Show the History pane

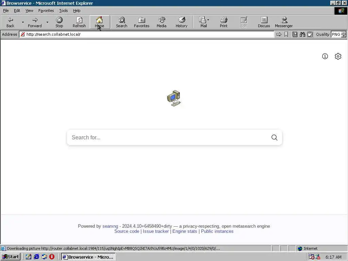(x=181, y=22)
